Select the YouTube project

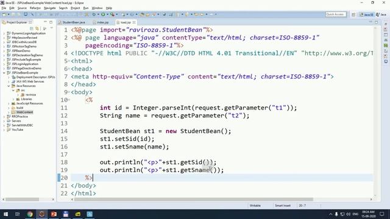coord(18,130)
